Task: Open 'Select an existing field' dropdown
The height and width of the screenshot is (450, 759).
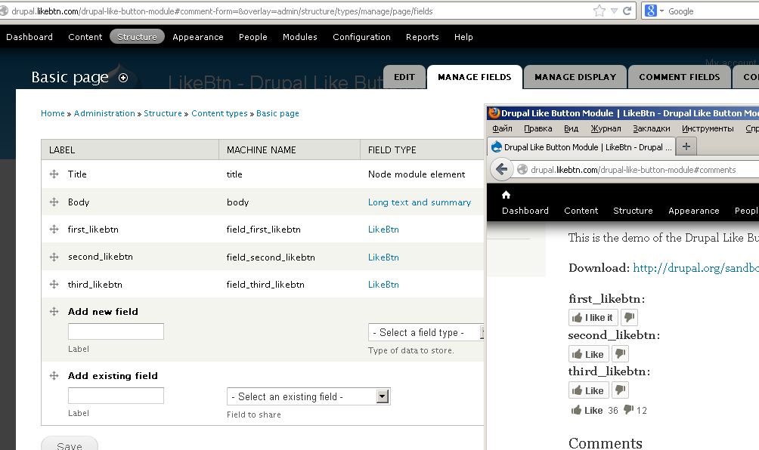Action: click(308, 397)
